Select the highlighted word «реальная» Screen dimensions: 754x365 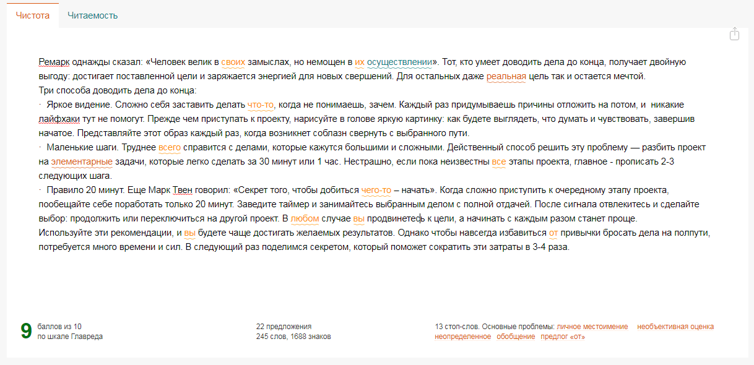506,77
